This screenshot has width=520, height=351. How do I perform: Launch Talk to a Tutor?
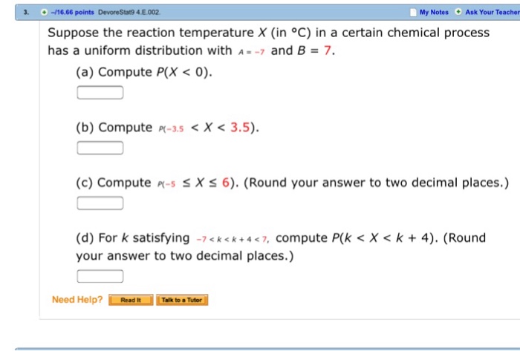point(182,300)
